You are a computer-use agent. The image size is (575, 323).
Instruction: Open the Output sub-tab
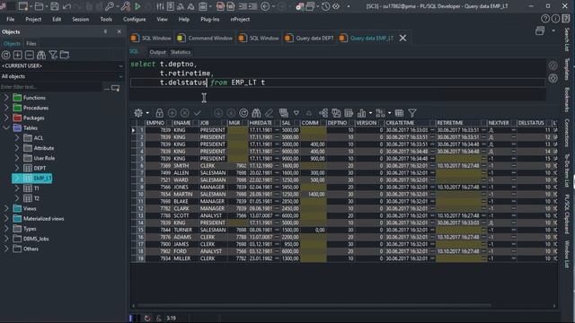coord(158,52)
